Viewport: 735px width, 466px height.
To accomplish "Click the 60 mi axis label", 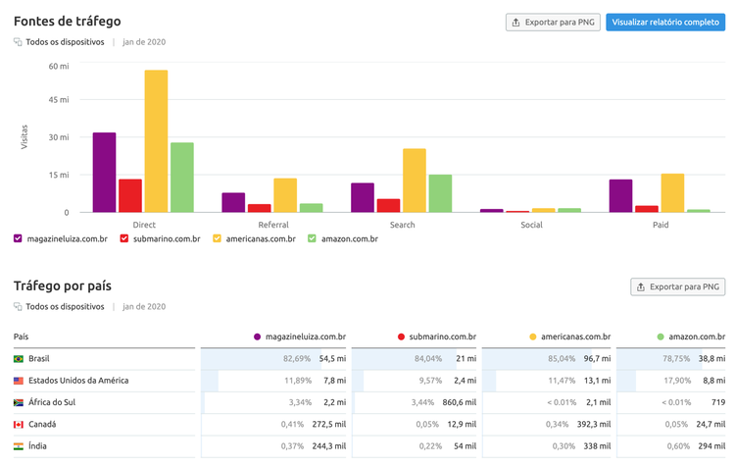I will (x=59, y=66).
